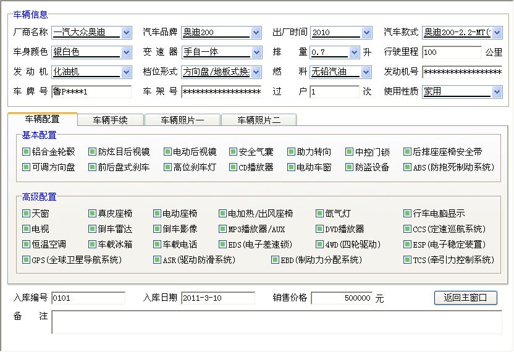Expand the 燃料 dropdown
514x352 pixels.
[x=366, y=72]
